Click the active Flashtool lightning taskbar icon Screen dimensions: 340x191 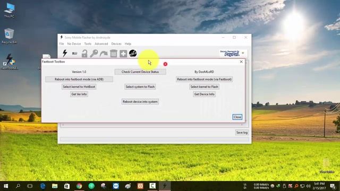(x=165, y=186)
